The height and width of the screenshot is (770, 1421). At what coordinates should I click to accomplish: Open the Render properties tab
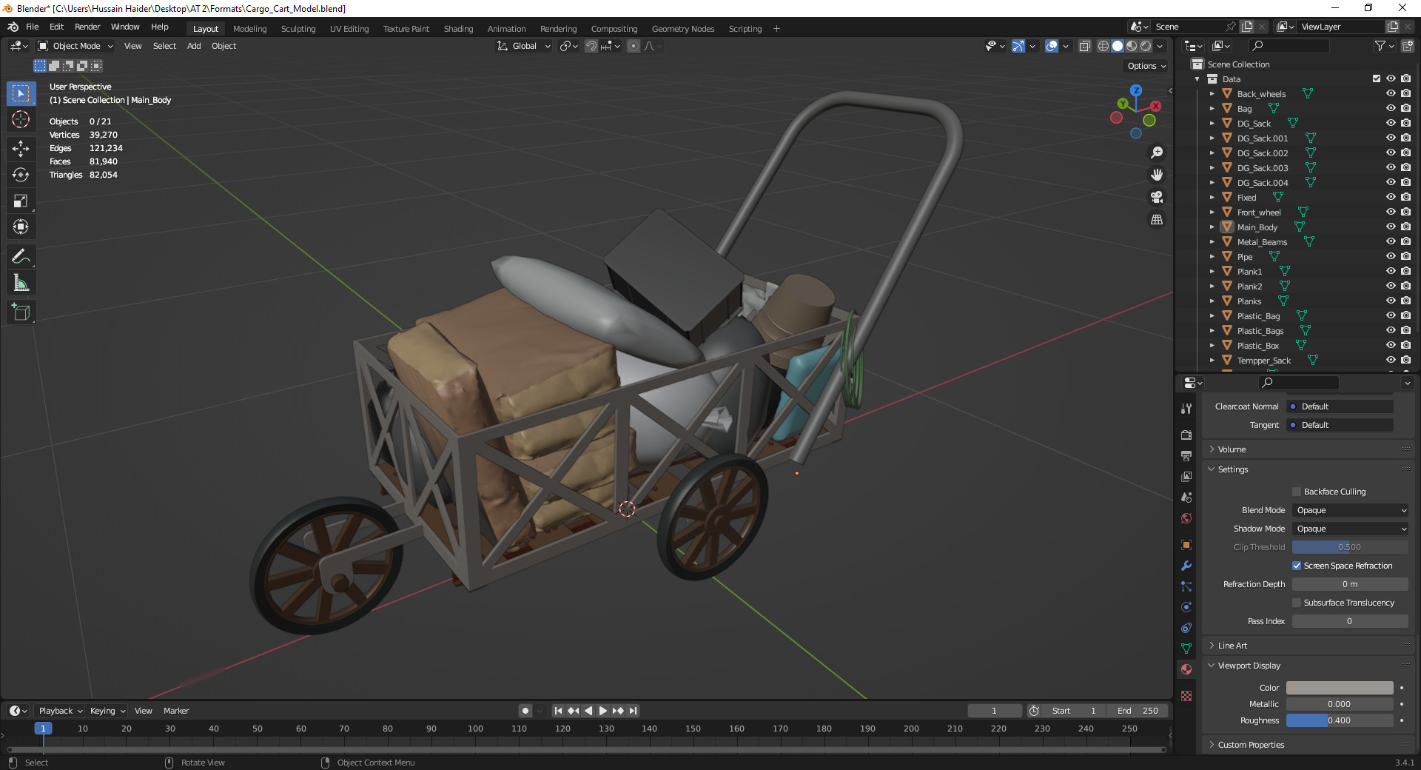click(1186, 435)
